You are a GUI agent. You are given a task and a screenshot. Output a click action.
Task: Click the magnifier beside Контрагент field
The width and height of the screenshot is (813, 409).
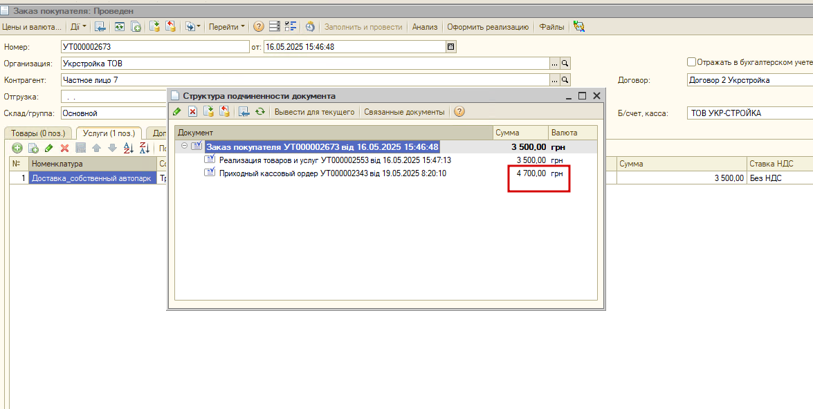(x=565, y=79)
